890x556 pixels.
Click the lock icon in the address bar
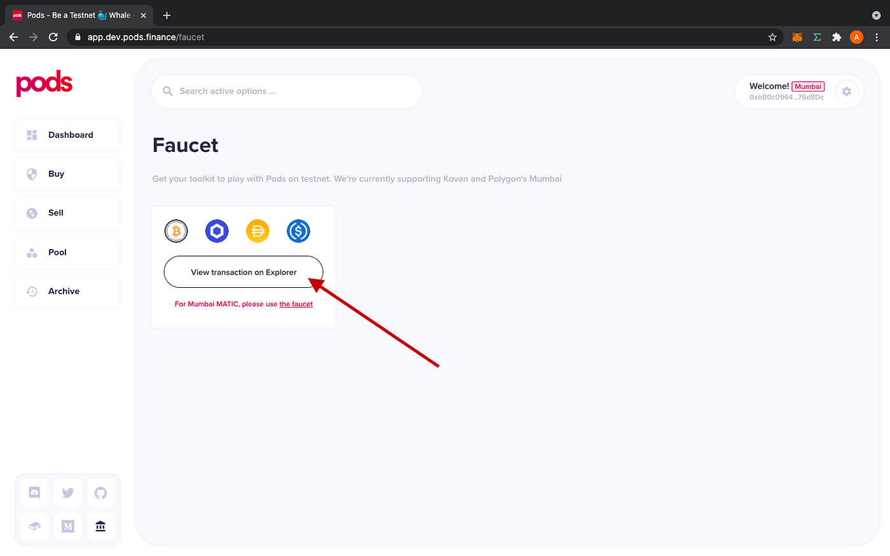(x=78, y=37)
